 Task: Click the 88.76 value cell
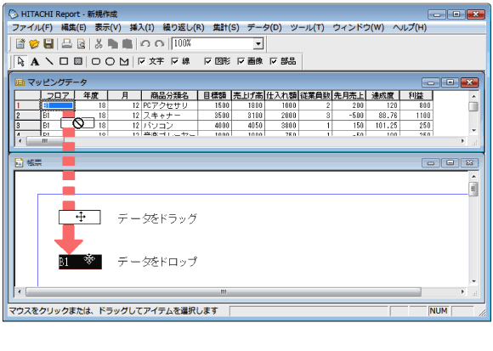382,116
